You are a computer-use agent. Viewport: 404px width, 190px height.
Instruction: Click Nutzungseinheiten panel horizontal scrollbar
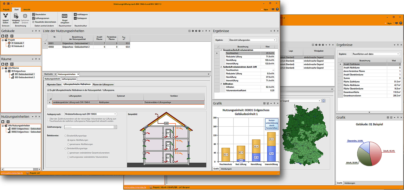point(21,169)
